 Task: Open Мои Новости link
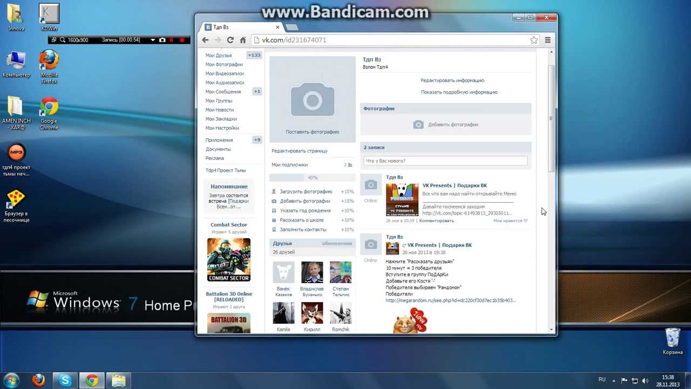(x=220, y=110)
